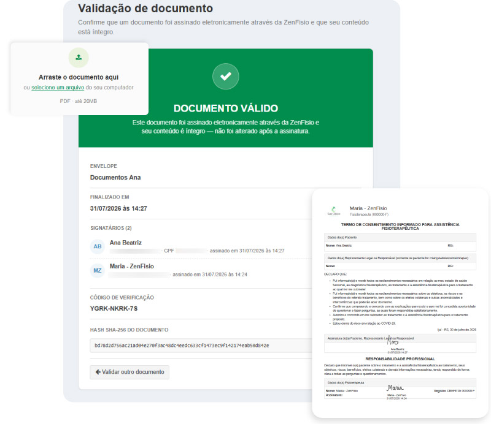Select verification code 'YGRK-NKRK-7S'
This screenshot has height=424, width=491.
click(x=114, y=309)
